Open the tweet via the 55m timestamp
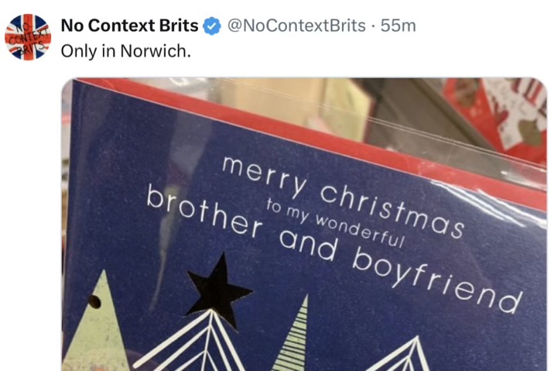The image size is (551, 371). (x=399, y=26)
